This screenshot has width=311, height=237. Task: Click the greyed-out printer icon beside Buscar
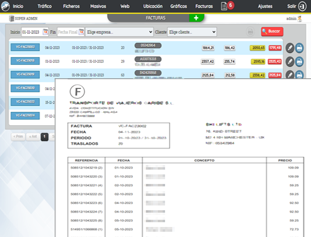tap(250, 32)
